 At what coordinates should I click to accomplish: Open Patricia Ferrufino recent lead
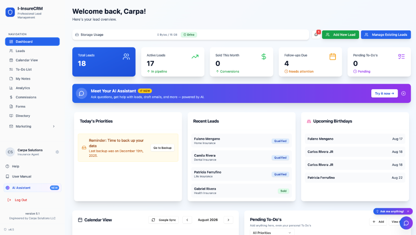[241, 174]
